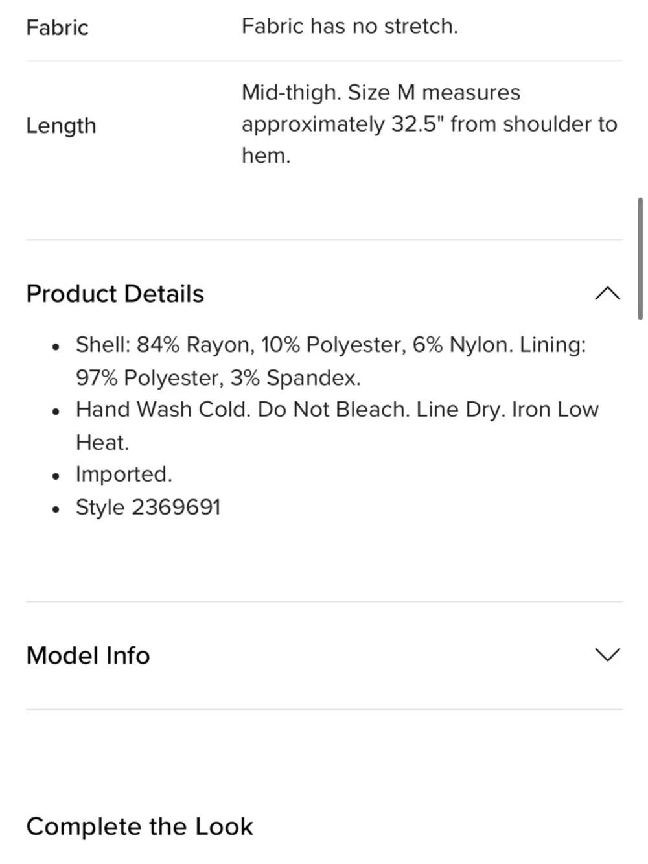Click the vertical scrollbar thumb
Viewport: 648px width, 864px height.
[x=640, y=258]
